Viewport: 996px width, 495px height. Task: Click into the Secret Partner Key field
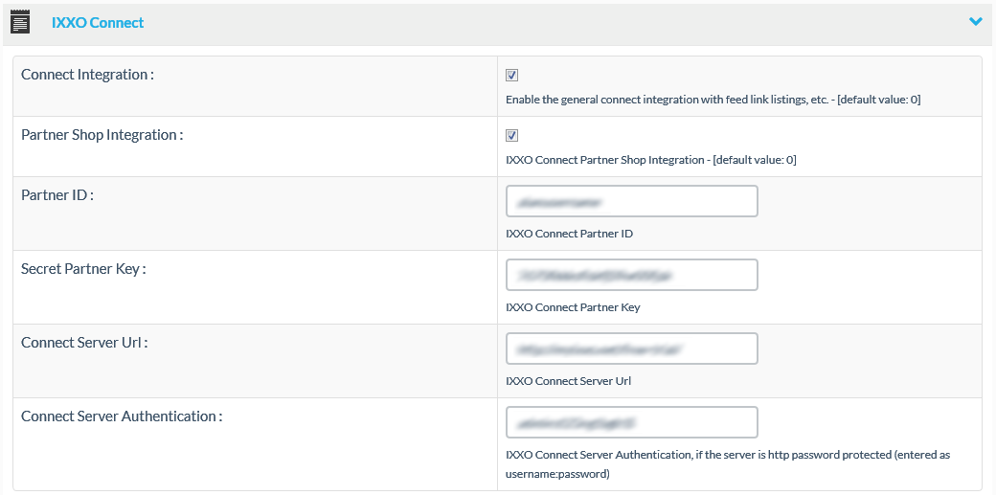[631, 275]
